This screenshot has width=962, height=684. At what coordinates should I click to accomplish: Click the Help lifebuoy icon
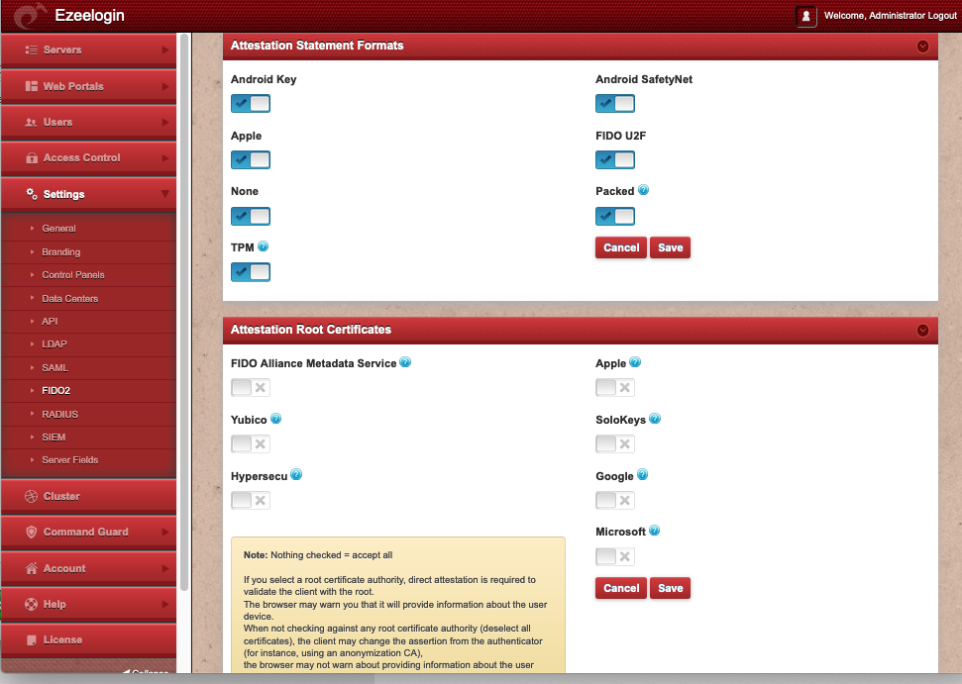[32, 604]
